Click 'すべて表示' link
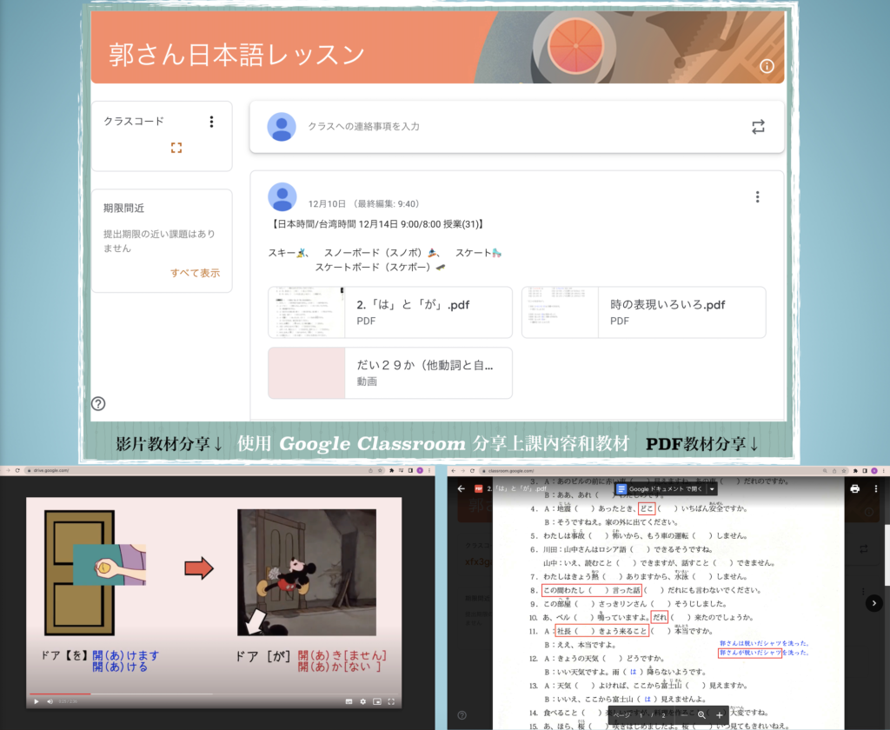This screenshot has width=890, height=730. pyautogui.click(x=195, y=273)
